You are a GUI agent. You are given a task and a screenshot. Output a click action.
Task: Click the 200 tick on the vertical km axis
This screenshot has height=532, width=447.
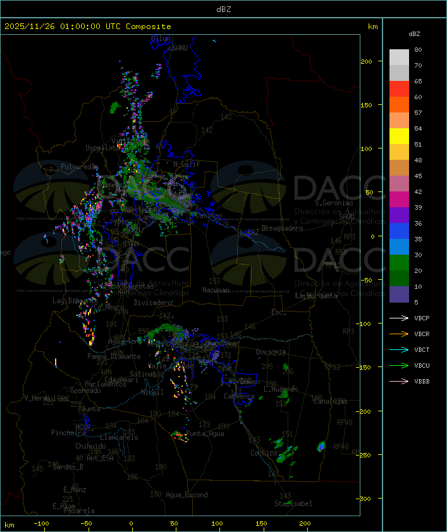(x=366, y=61)
